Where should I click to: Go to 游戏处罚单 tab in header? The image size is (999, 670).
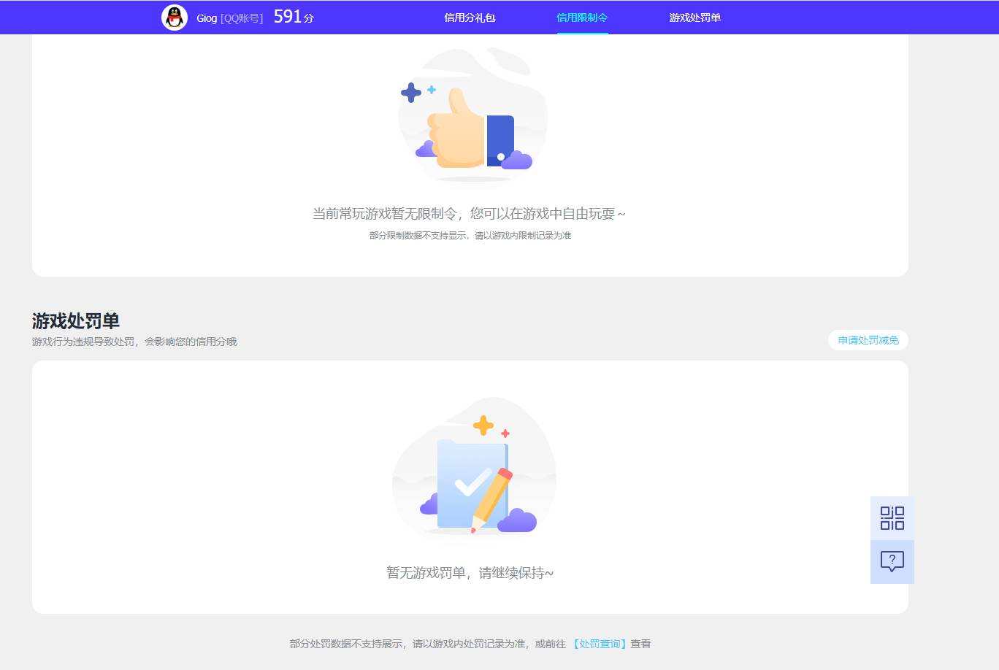click(694, 18)
